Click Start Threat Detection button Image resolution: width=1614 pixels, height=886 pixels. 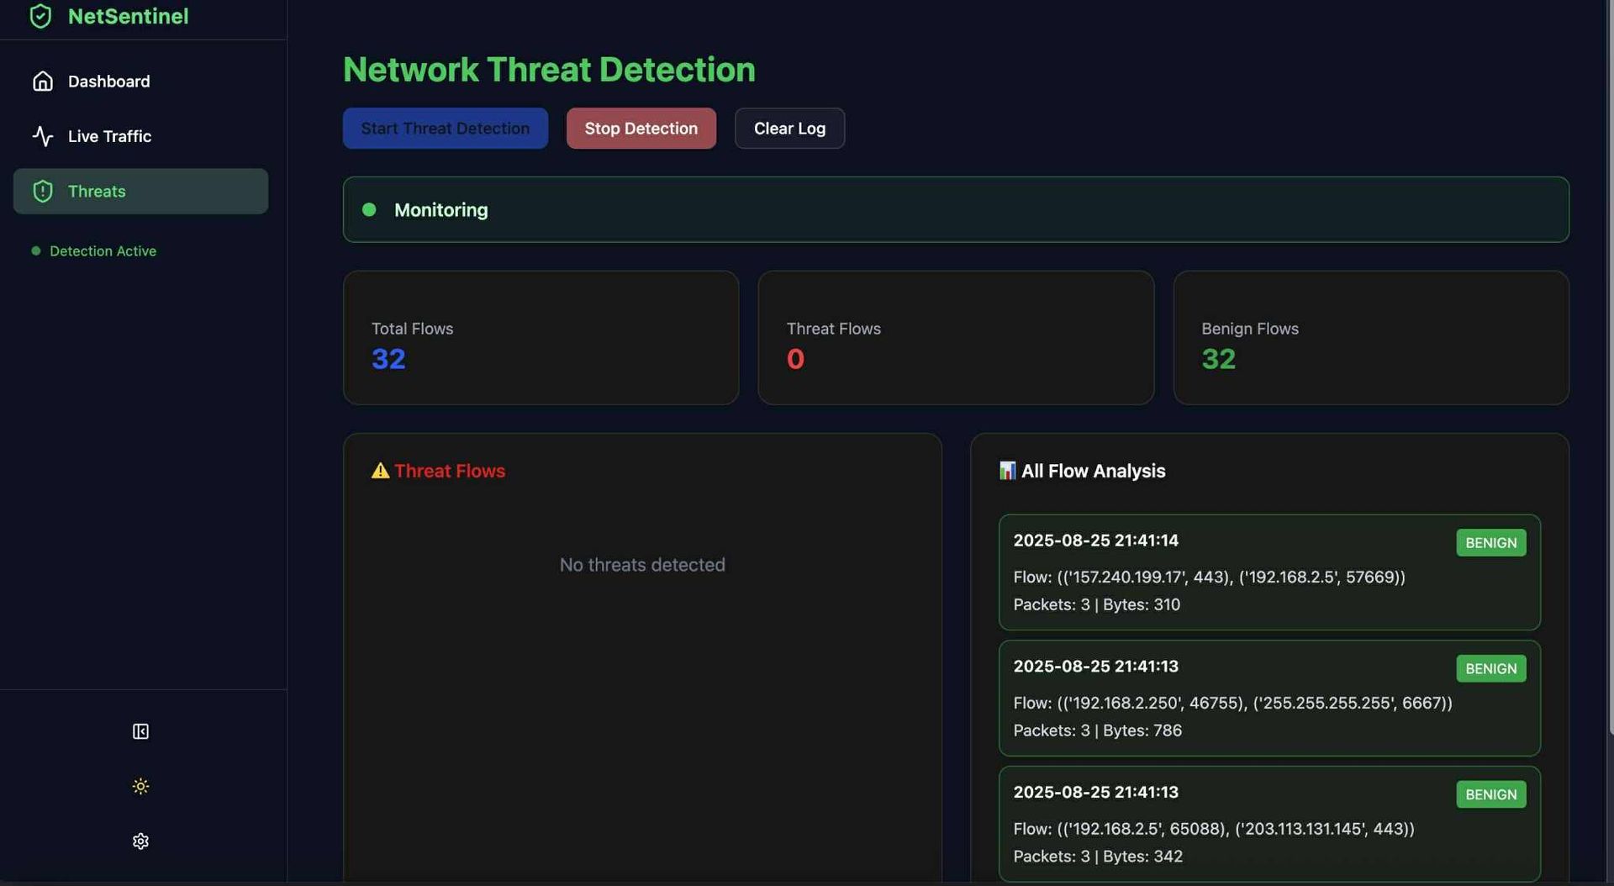446,129
